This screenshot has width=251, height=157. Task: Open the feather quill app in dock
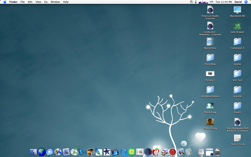99,152
